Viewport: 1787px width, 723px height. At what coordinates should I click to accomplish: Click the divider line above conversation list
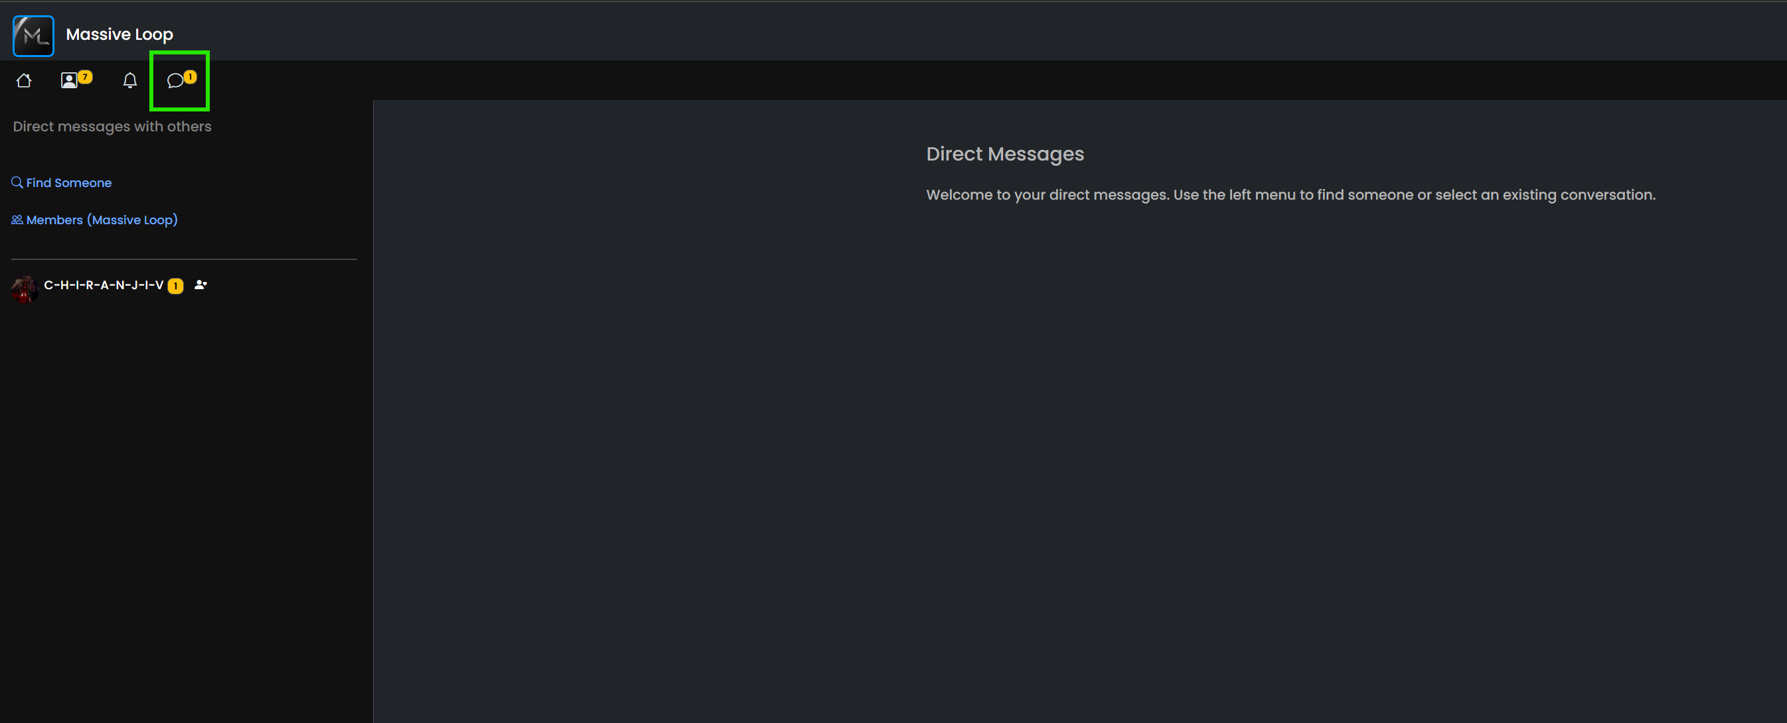pos(184,259)
